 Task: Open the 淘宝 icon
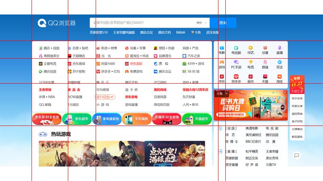pos(279,76)
